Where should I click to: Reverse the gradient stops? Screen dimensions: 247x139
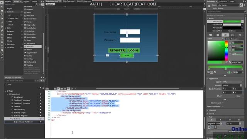(x=215, y=72)
